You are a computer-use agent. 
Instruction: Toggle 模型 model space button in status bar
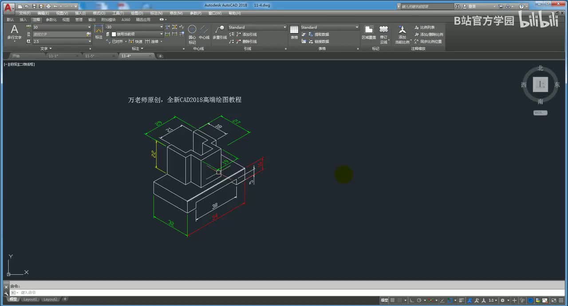click(384, 300)
